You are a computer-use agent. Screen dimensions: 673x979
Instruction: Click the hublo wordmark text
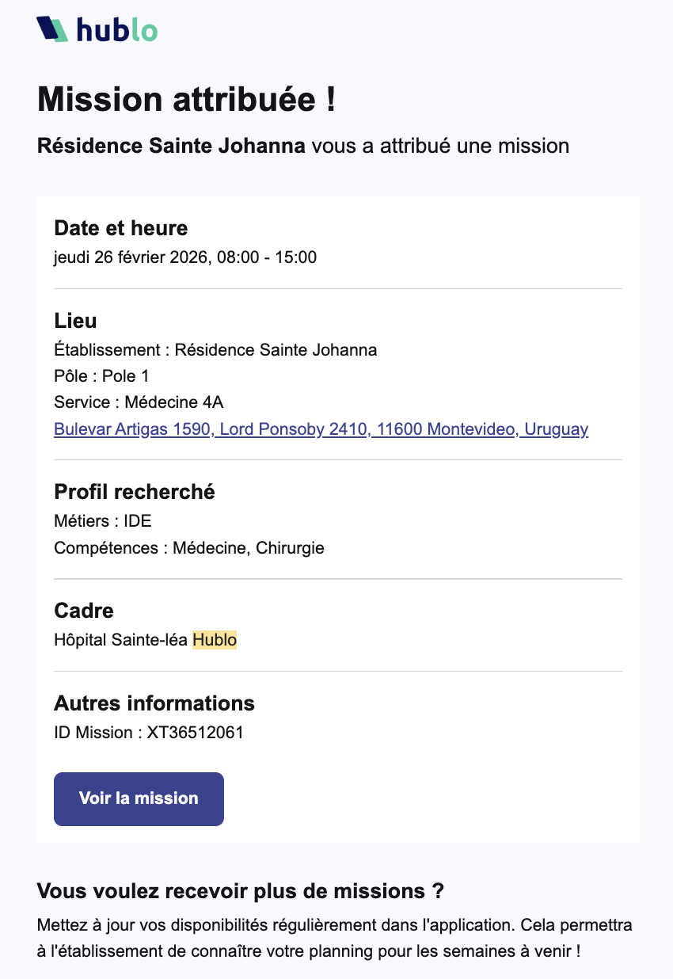pos(117,29)
